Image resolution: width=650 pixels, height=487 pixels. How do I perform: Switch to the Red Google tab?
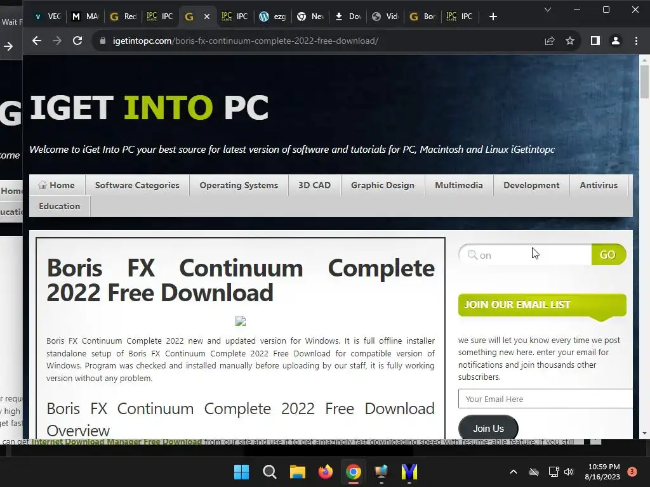click(x=123, y=16)
